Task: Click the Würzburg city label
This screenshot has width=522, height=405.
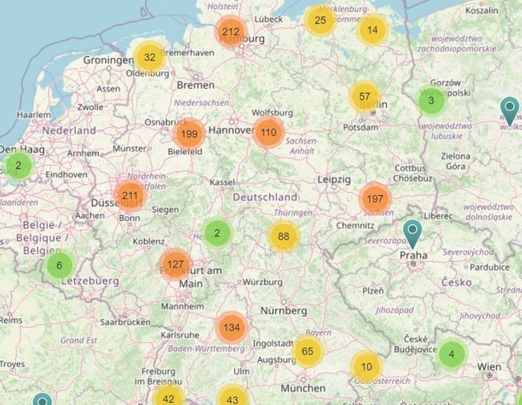Action: [x=263, y=282]
